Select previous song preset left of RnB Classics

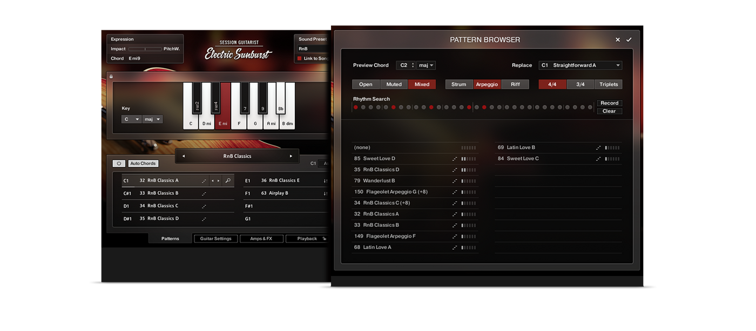(x=184, y=156)
